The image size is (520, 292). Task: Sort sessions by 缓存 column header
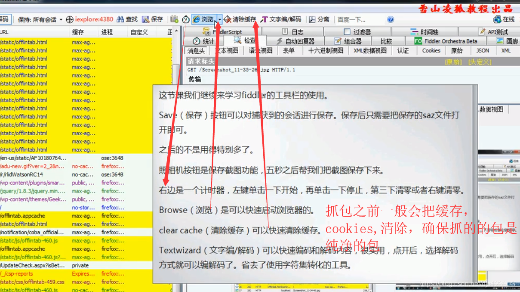(84, 32)
